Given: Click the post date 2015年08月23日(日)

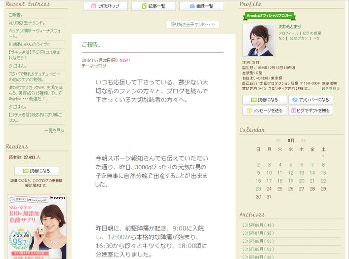Looking at the screenshot, I should tap(100, 61).
